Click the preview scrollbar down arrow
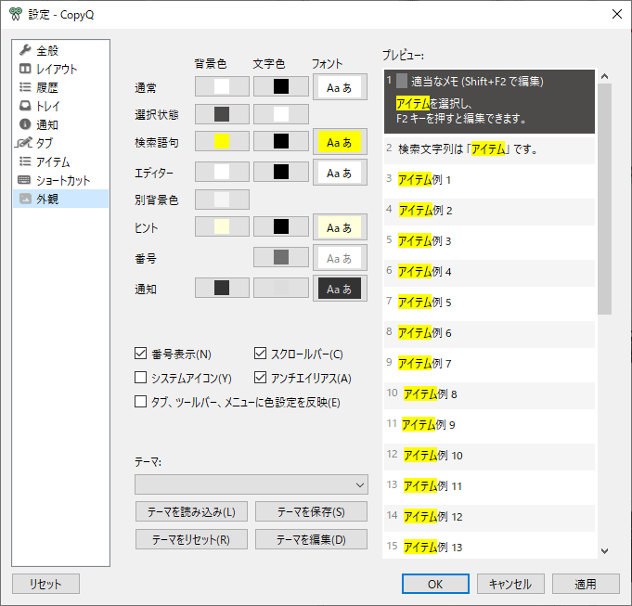This screenshot has width=632, height=606. 604,551
